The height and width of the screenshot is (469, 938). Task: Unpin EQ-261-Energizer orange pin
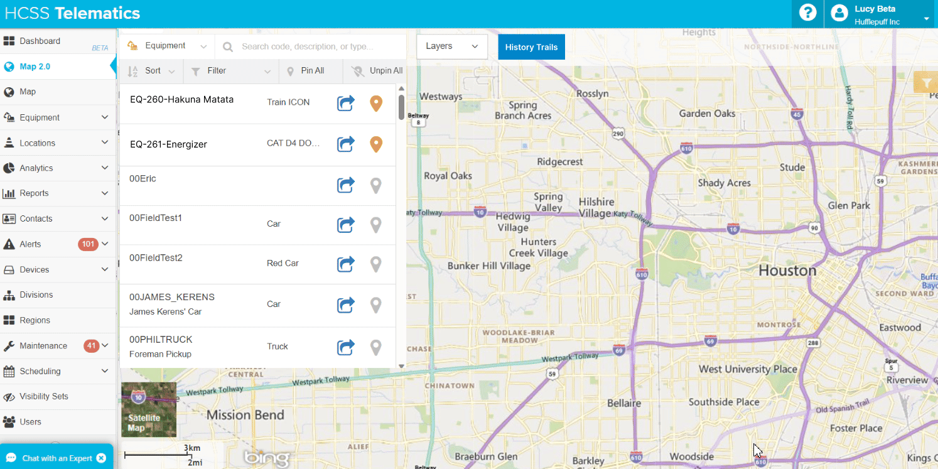376,145
